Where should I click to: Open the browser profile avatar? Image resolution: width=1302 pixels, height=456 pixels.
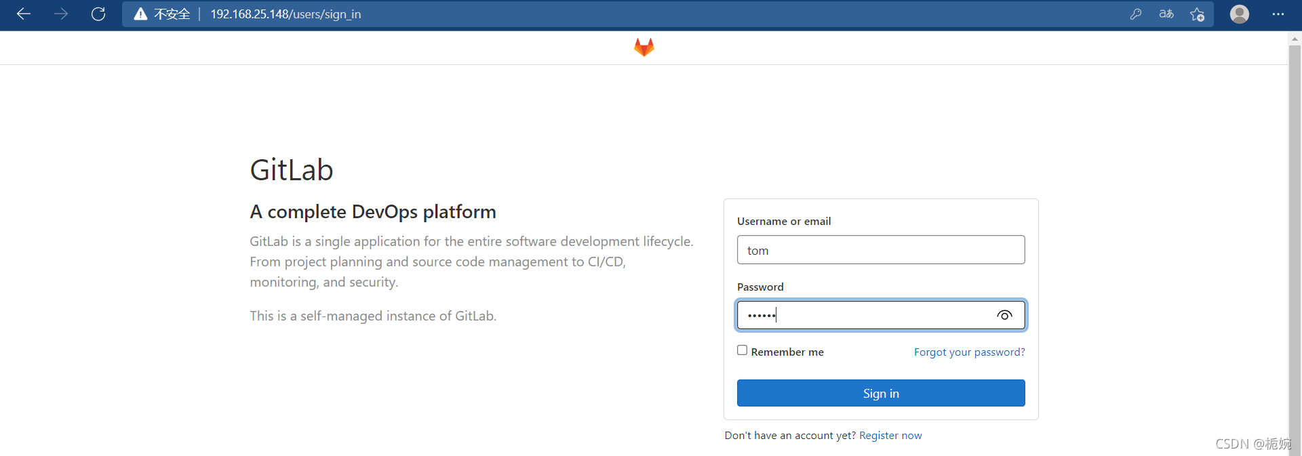coord(1240,14)
